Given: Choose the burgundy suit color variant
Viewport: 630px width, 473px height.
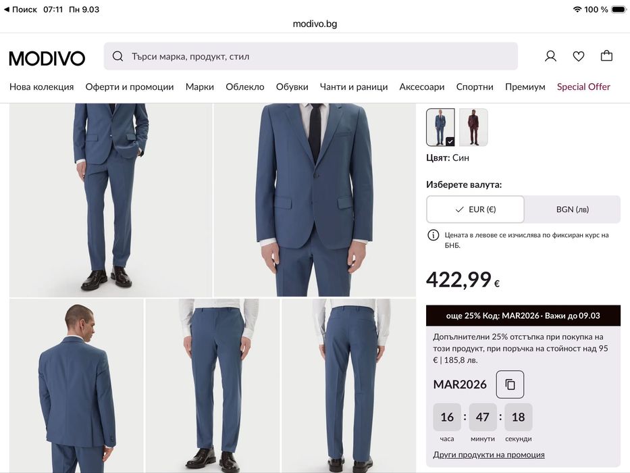Looking at the screenshot, I should click(x=473, y=127).
